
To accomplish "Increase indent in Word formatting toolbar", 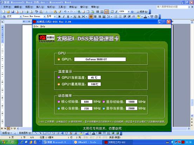I will (x=129, y=16).
